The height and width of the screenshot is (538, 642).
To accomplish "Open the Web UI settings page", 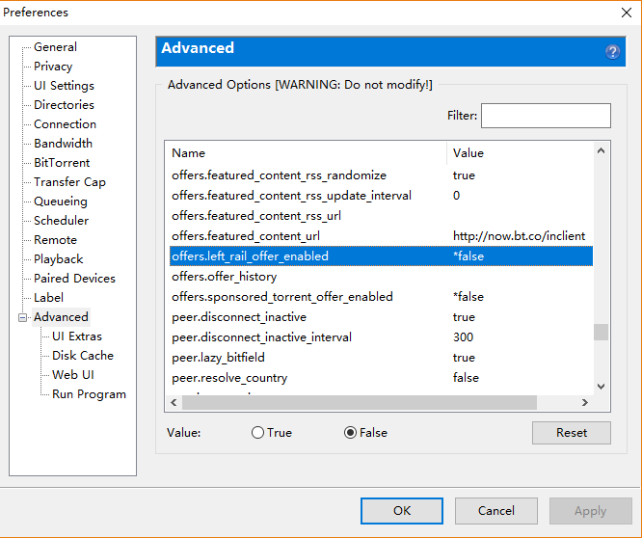I will (x=73, y=375).
